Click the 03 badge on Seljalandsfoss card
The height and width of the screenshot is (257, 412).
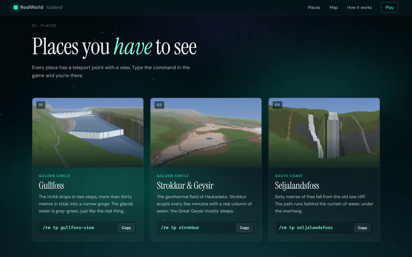pyautogui.click(x=277, y=105)
